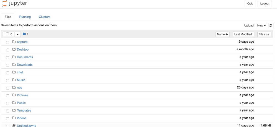Check the box for Desktop folder
The image size is (277, 127).
(x=7, y=50)
